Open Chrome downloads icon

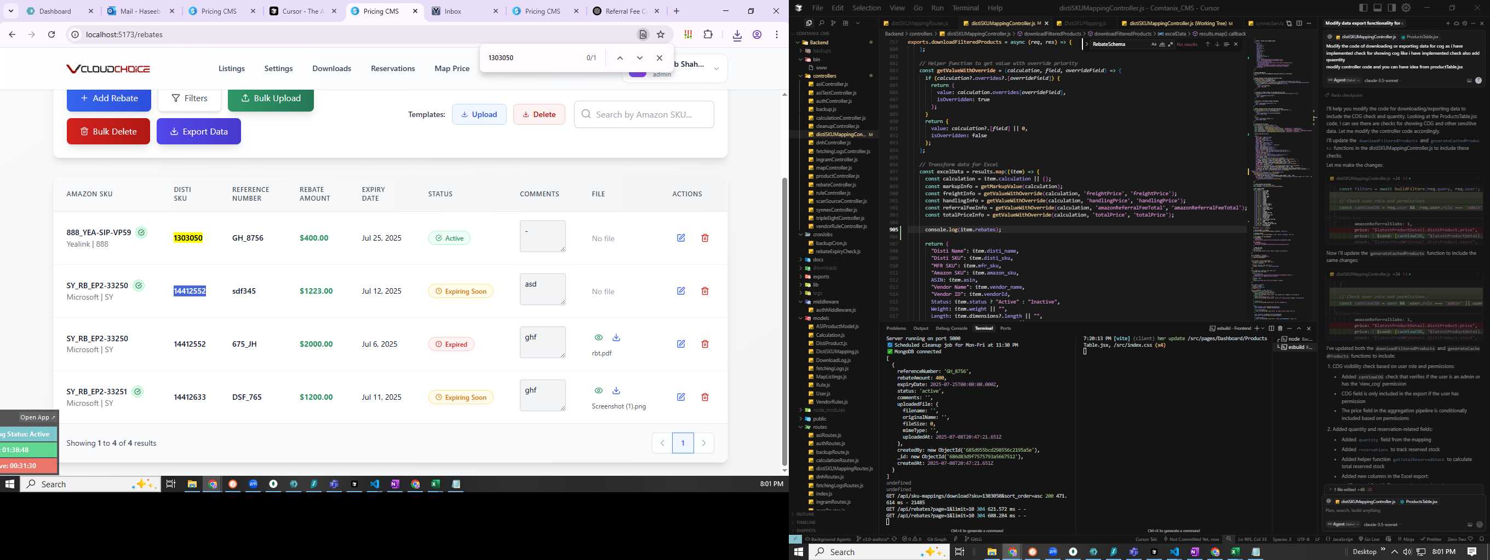click(737, 35)
